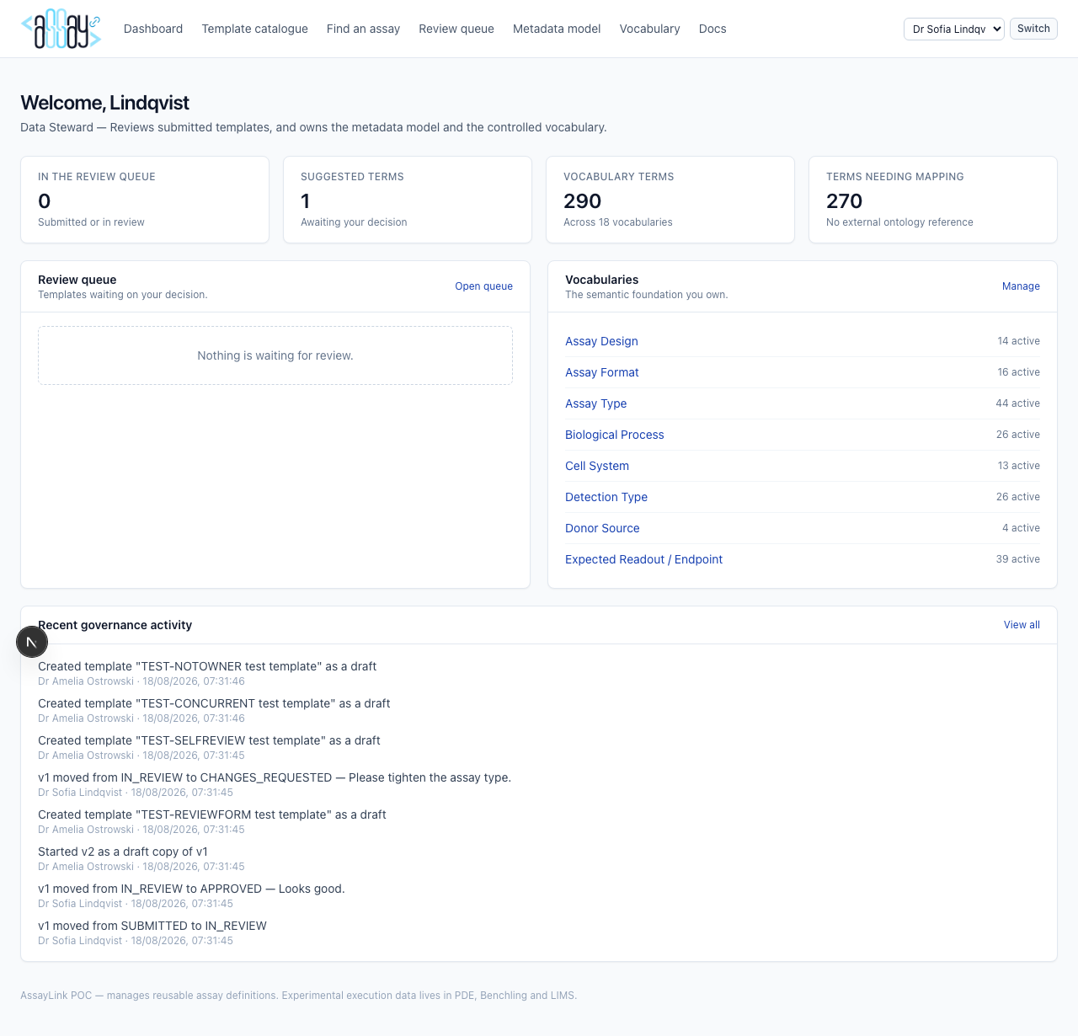
Task: Click Manage in the Vocabularies panel
Action: click(1021, 286)
